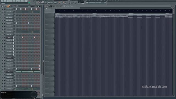This screenshot has width=176, height=99.
Task: Click the Playlist timeline ruler at bar 5
Action: (x=74, y=10)
